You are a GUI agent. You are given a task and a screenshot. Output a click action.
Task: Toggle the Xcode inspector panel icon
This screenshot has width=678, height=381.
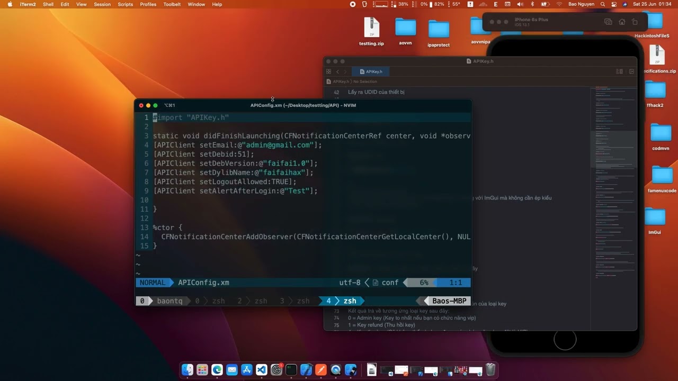click(631, 71)
